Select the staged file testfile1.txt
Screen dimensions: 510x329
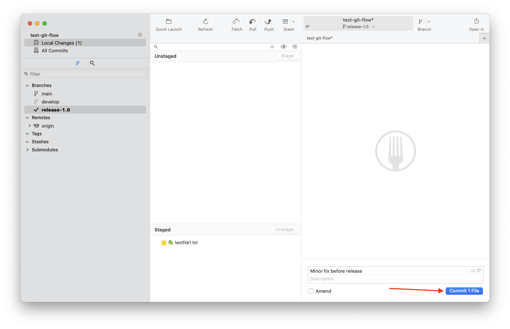(x=186, y=243)
